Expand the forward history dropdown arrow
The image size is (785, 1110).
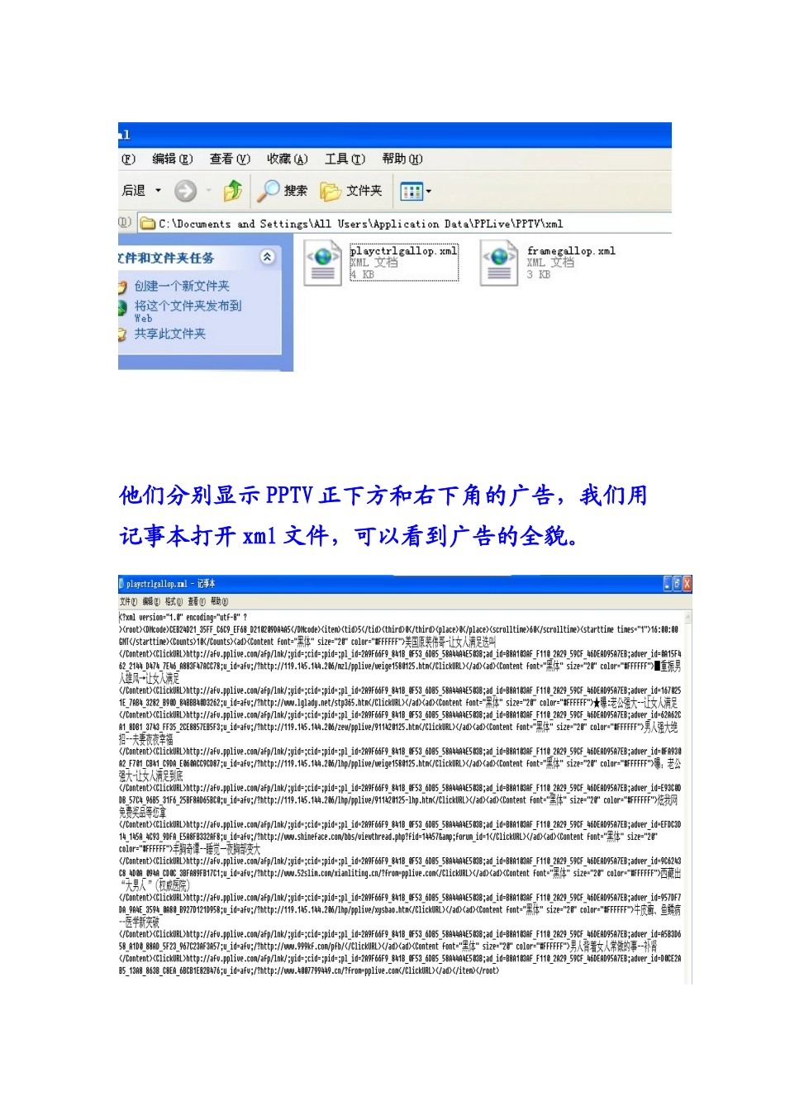(209, 191)
